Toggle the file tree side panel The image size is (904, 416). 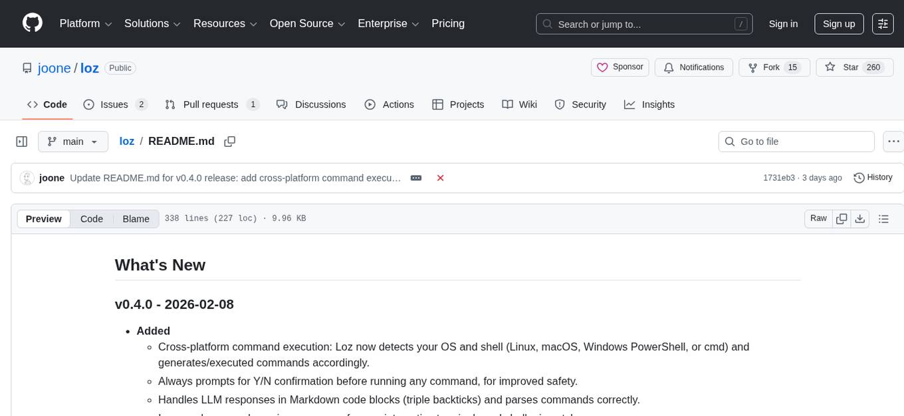pos(22,142)
